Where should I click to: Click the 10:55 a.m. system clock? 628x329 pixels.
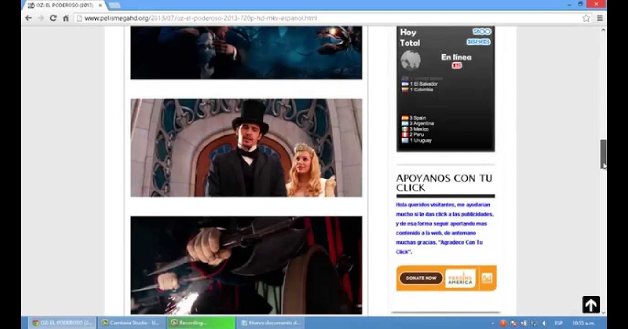pos(583,323)
